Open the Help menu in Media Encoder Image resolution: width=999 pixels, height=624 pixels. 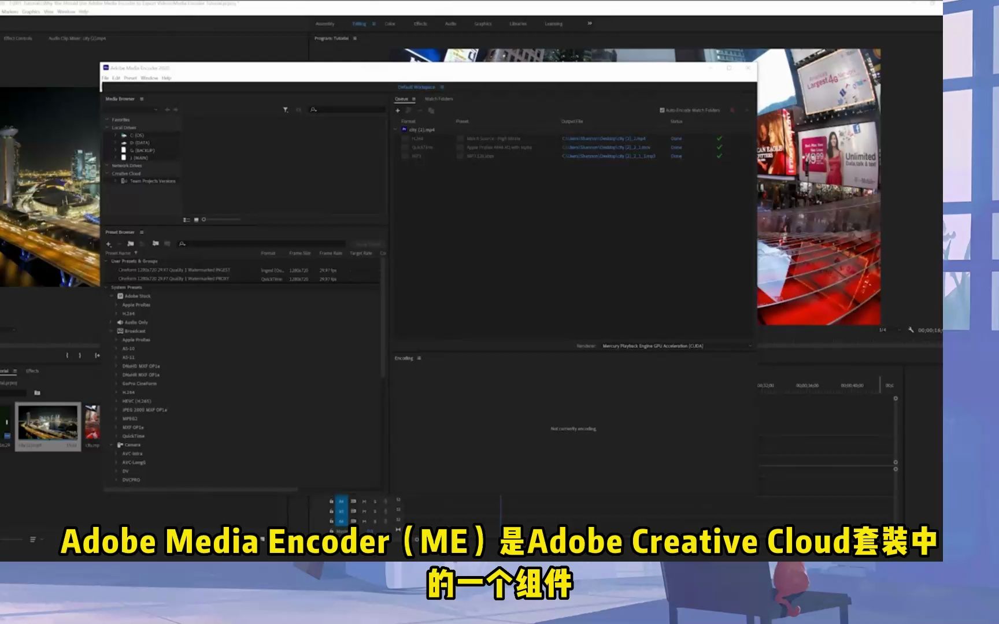pos(166,78)
